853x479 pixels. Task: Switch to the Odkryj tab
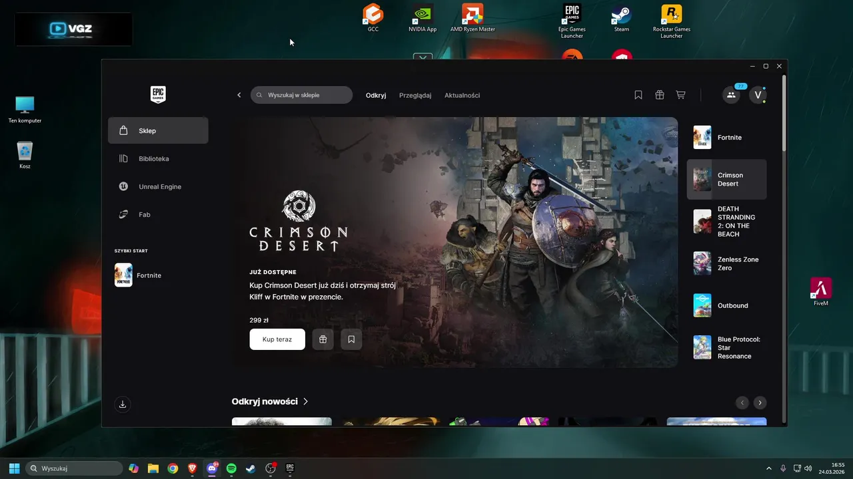click(376, 95)
